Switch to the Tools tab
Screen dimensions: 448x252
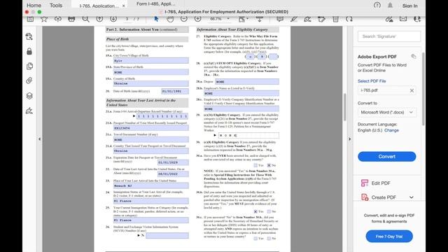click(x=56, y=6)
